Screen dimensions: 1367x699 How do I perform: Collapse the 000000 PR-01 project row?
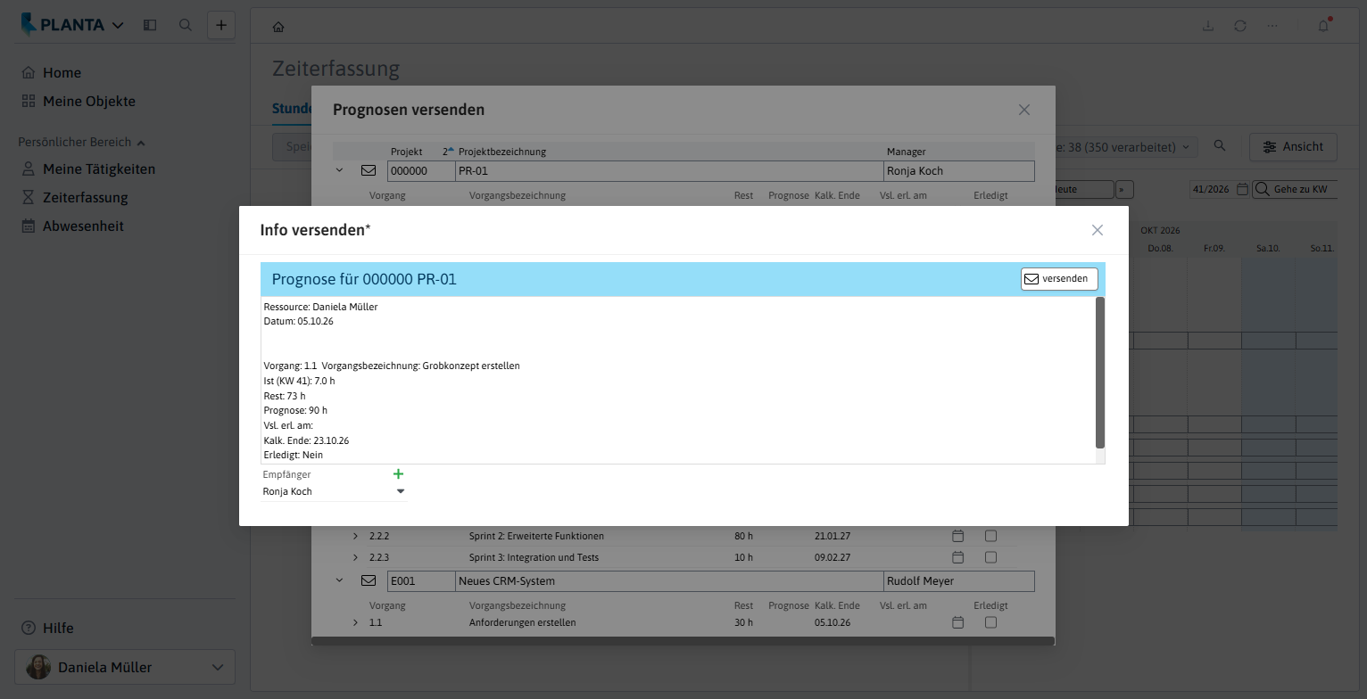click(339, 170)
